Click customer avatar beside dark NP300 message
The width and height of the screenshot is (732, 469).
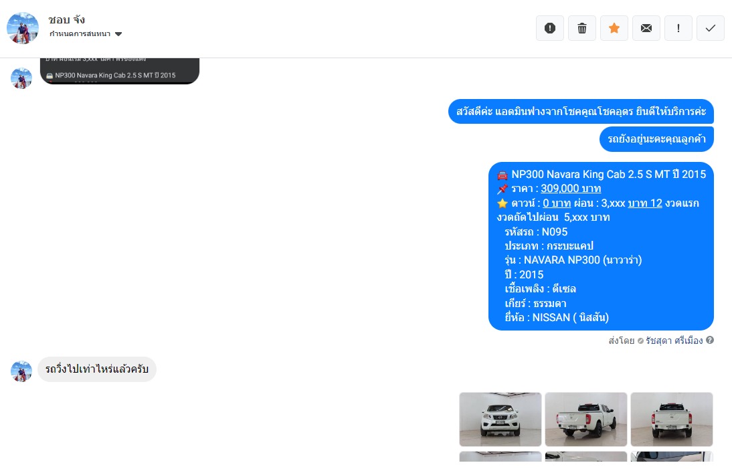(x=21, y=78)
